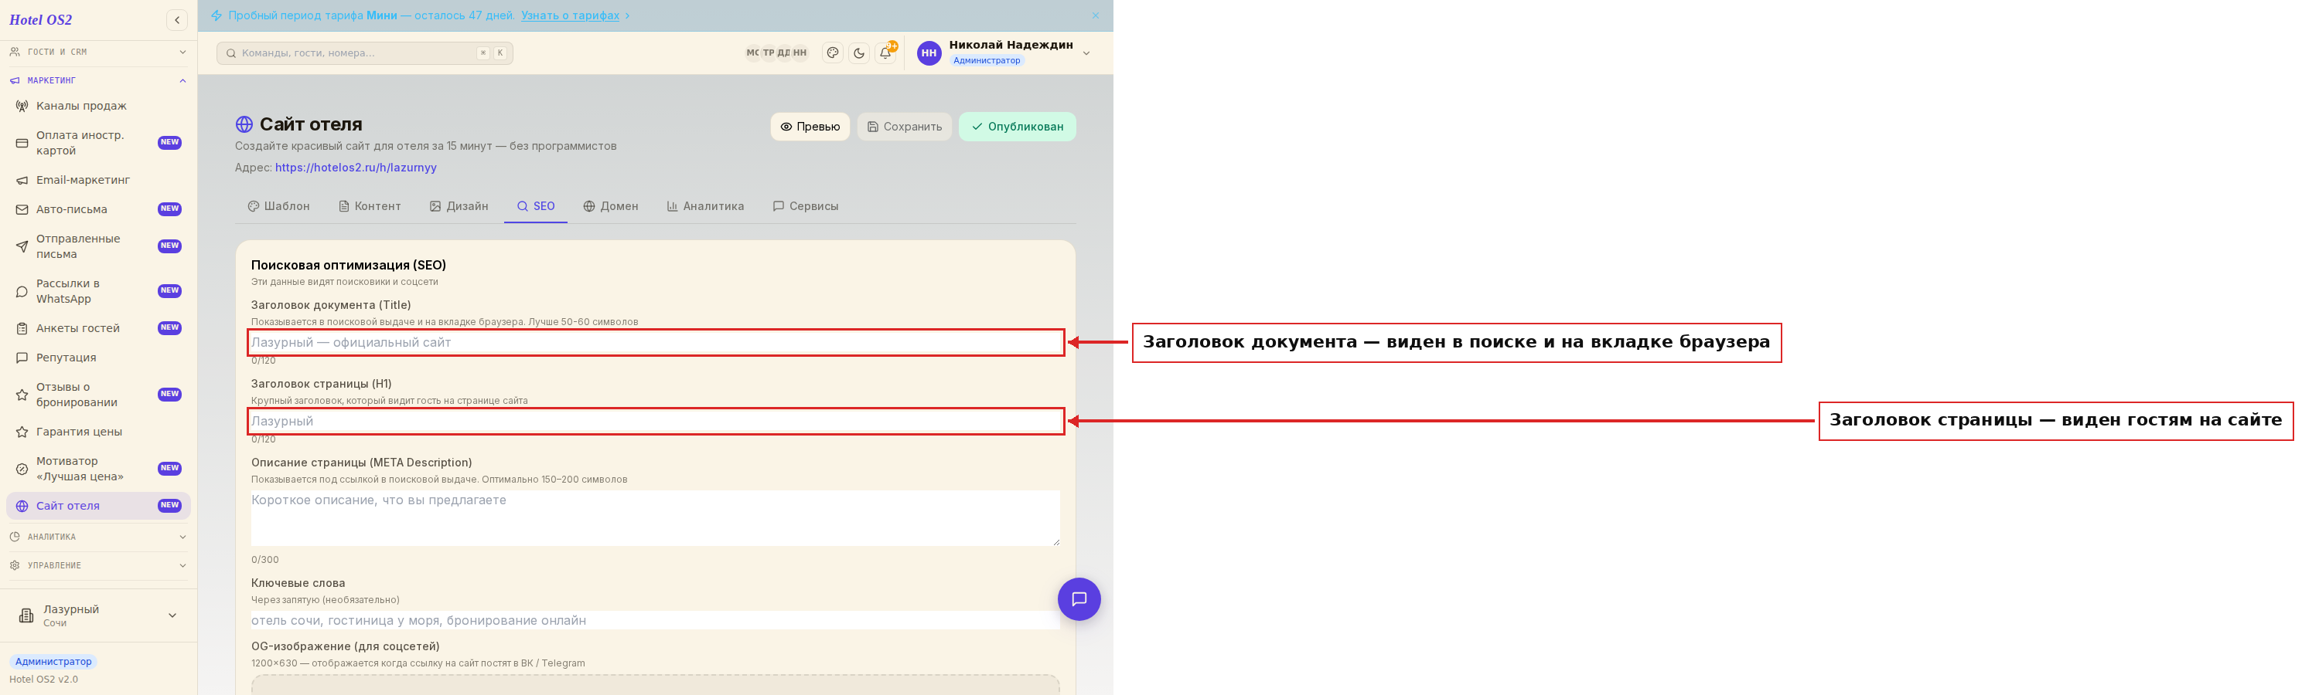Select the SEO tab

[x=536, y=206]
